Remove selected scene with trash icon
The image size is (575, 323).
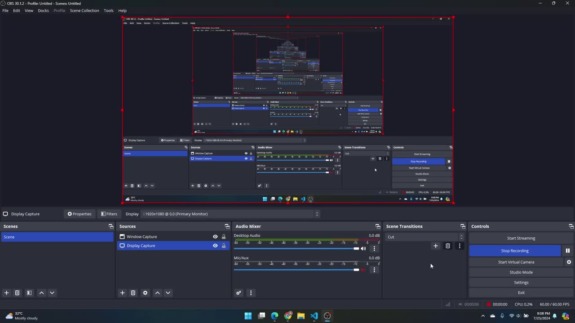pyautogui.click(x=18, y=293)
